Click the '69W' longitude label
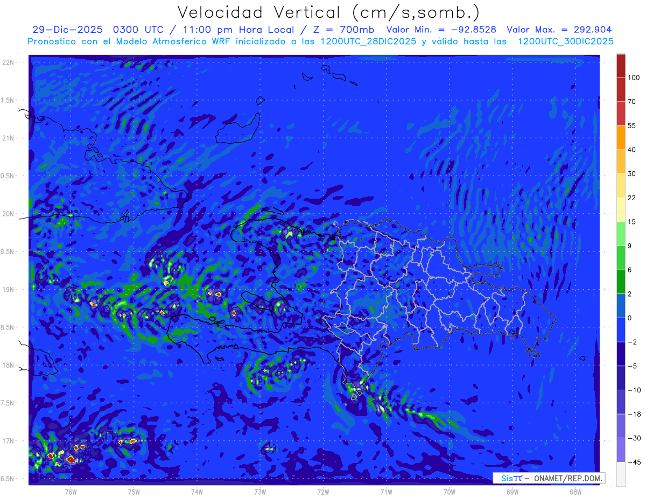The height and width of the screenshot is (499, 646). [512, 492]
